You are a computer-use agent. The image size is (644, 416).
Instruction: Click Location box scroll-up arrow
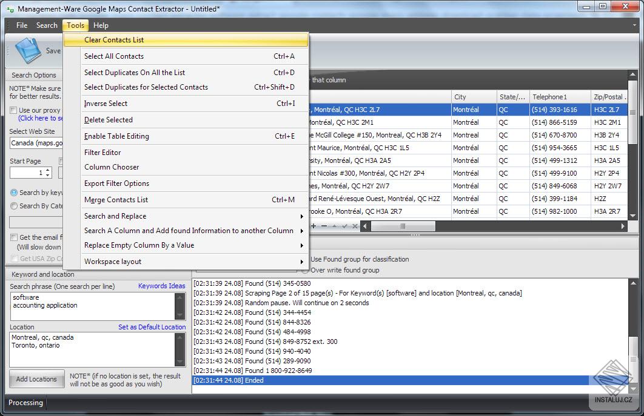[x=180, y=337]
